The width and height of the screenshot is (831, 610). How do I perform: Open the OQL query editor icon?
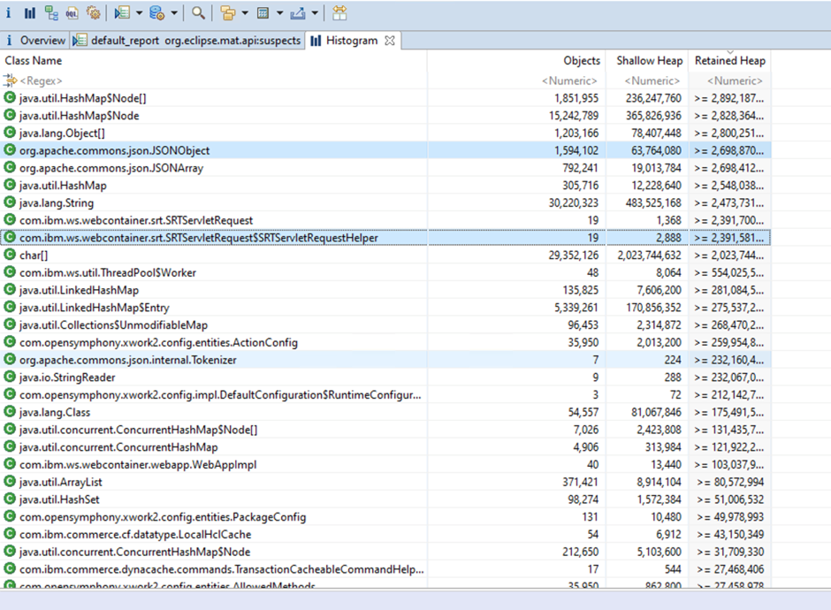[x=72, y=13]
